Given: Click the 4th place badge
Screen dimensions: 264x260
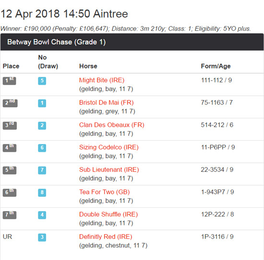Looking at the screenshot, I should click(10, 148).
